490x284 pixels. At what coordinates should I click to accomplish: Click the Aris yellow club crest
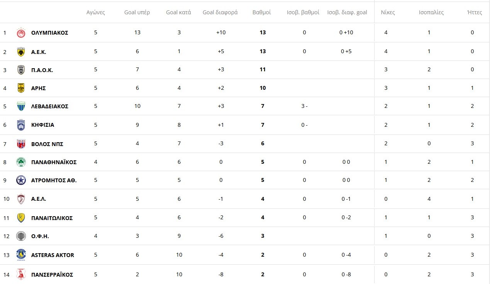(21, 88)
